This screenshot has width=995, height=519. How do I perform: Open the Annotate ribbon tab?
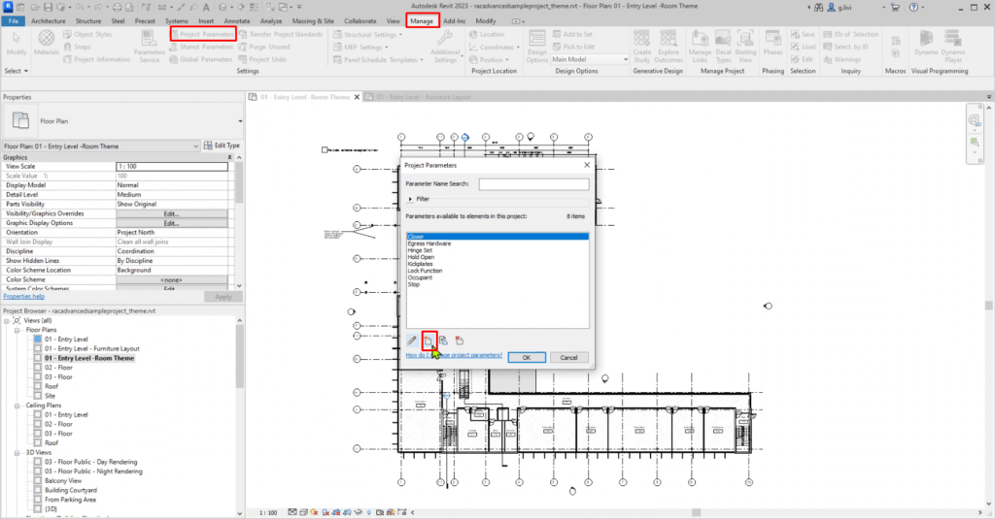tap(237, 21)
